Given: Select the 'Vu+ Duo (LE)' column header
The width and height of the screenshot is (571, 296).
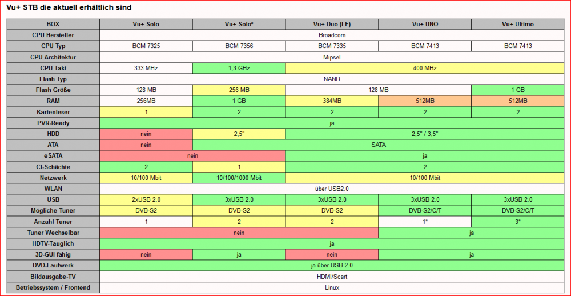Looking at the screenshot, I should [332, 24].
